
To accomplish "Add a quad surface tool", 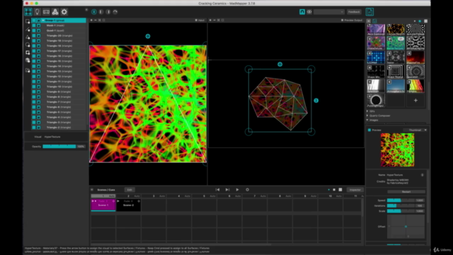I will click(x=28, y=21).
